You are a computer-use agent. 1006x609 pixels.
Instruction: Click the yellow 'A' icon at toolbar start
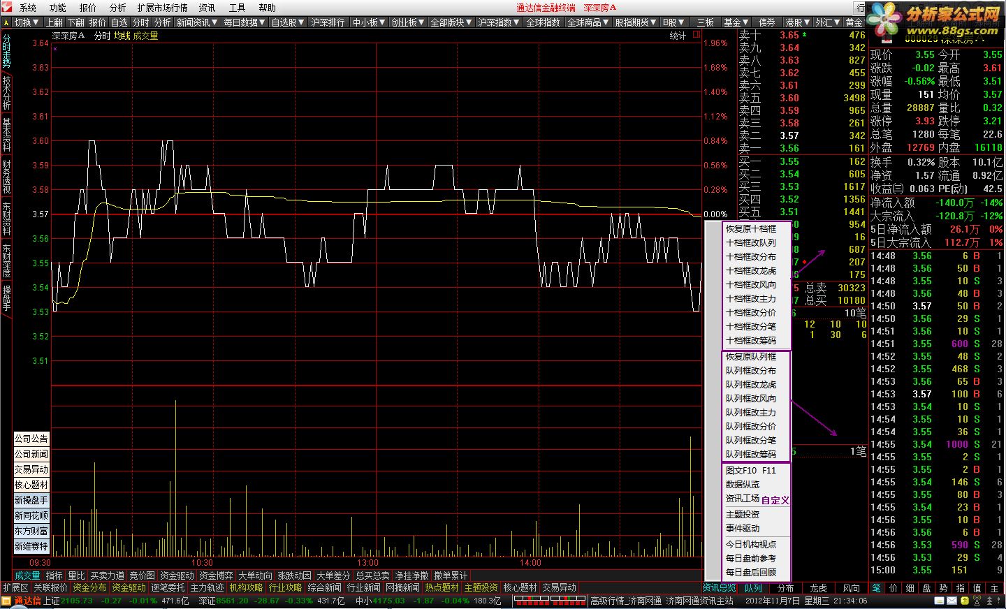pyautogui.click(x=6, y=22)
